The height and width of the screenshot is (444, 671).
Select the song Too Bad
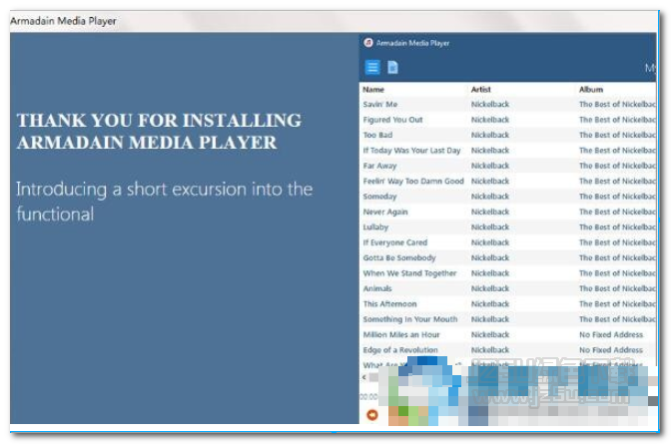[377, 135]
